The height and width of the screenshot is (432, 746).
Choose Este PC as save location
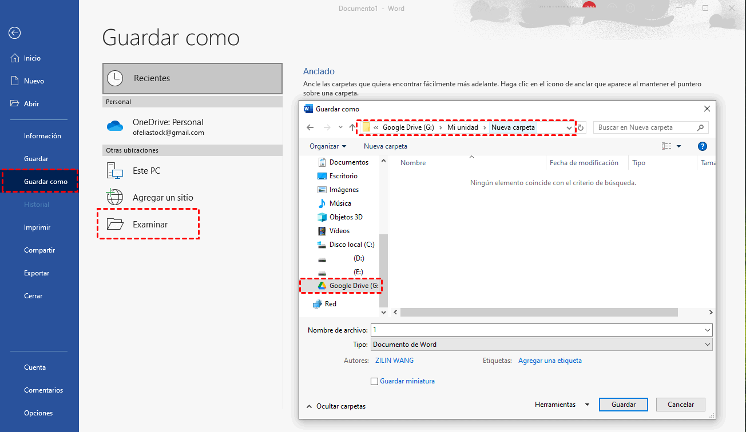[x=192, y=170]
